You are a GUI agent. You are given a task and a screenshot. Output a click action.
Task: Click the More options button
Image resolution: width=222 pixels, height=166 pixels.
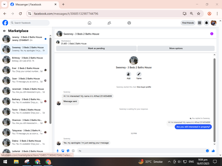[x=176, y=48]
